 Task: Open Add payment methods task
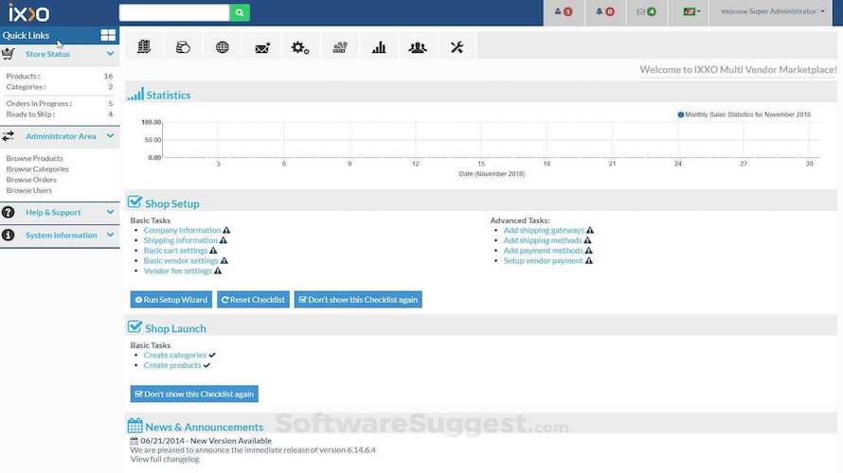pyautogui.click(x=543, y=251)
